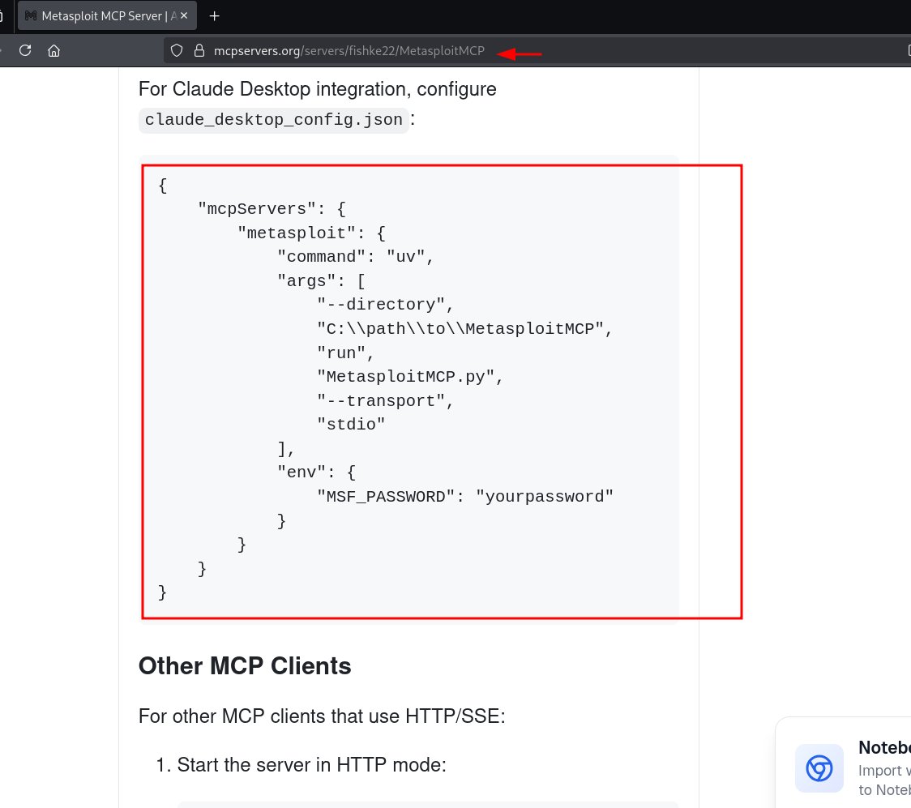Click the claude_desktop_config.json inline code
This screenshot has height=808, width=911.
pos(274,120)
